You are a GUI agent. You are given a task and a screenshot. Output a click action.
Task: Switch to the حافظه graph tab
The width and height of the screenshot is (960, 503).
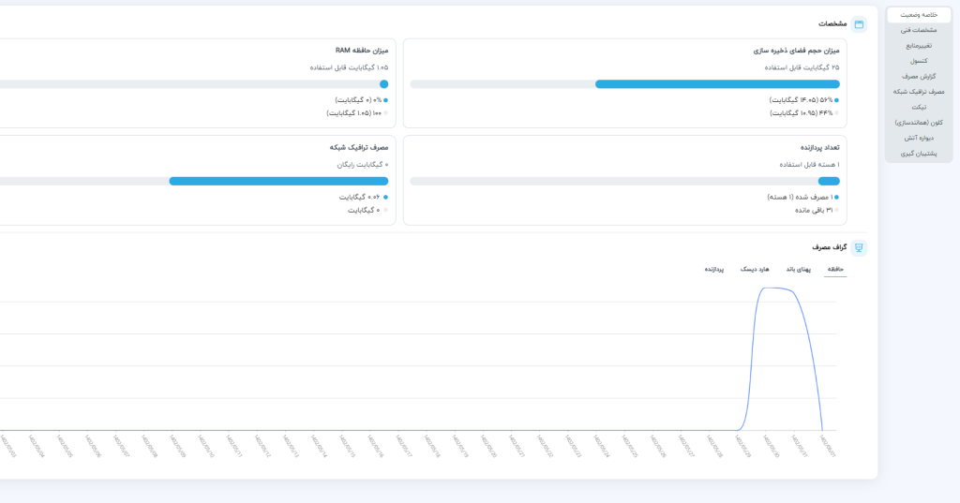tap(834, 269)
